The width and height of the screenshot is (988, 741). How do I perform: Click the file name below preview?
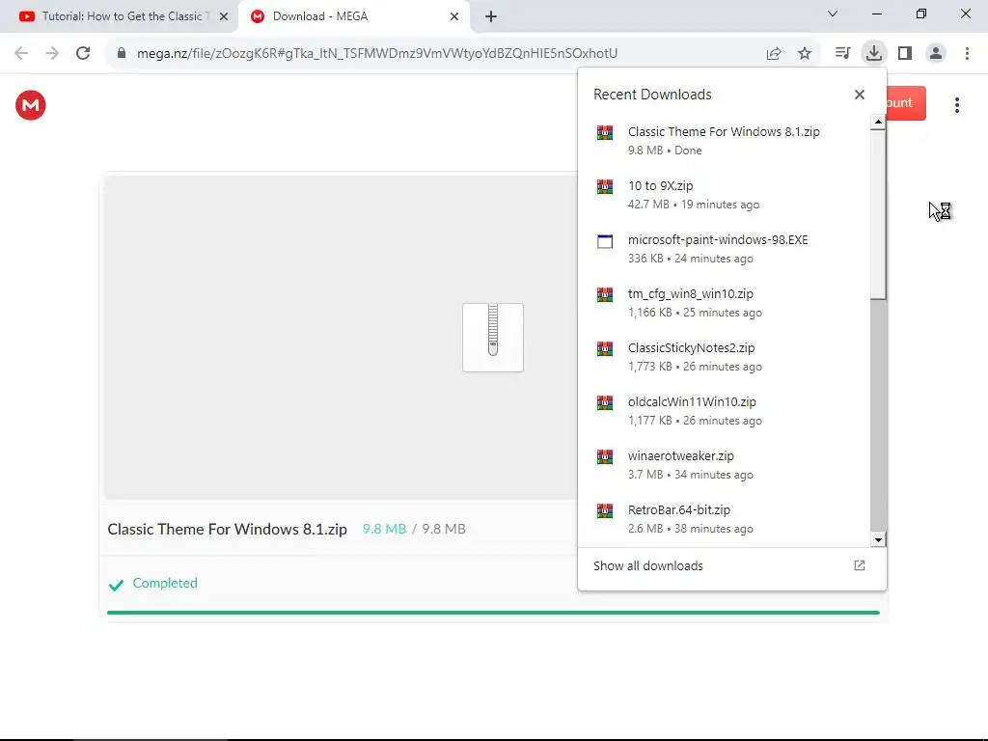click(x=227, y=529)
